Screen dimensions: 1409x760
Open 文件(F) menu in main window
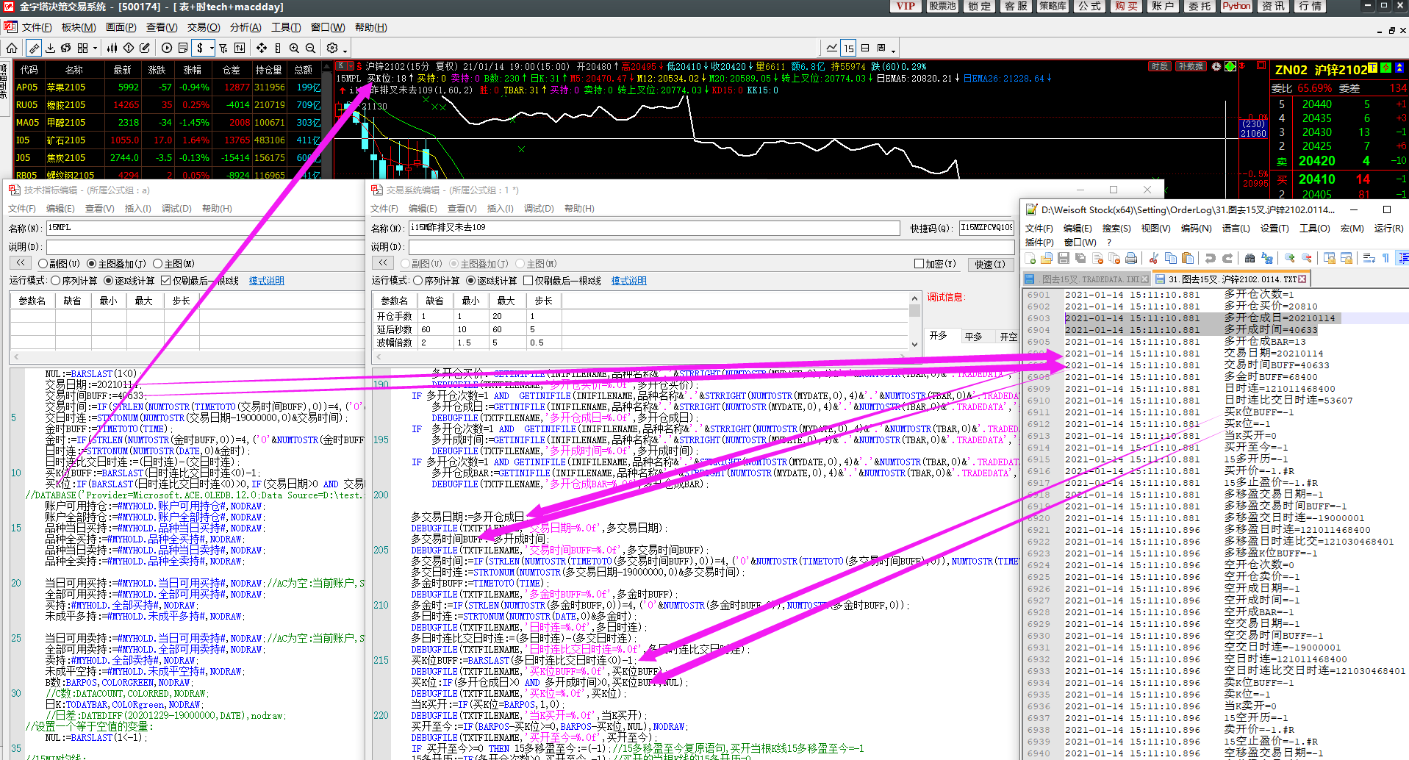[x=36, y=27]
